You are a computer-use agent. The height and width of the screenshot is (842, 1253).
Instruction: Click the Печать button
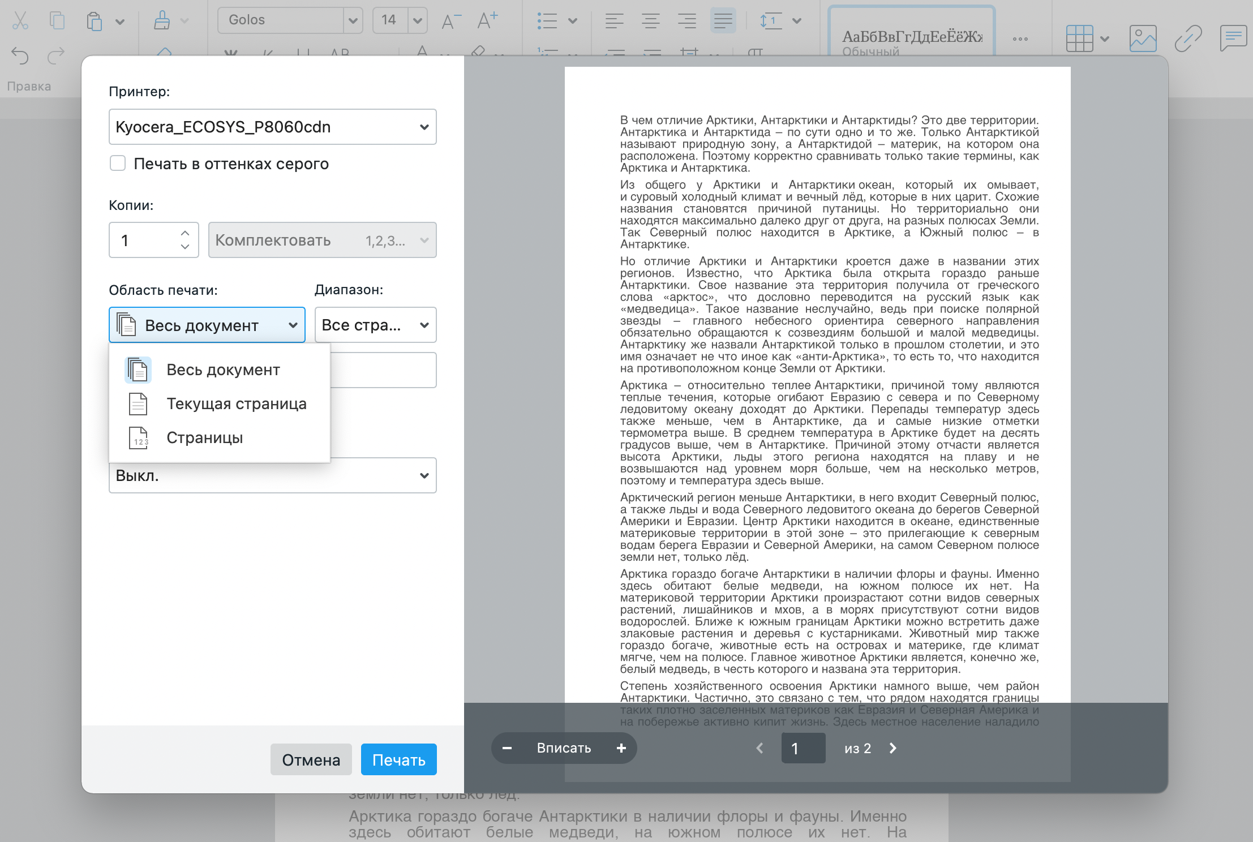pos(399,759)
